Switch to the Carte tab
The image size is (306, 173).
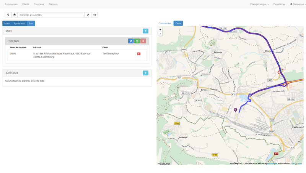pos(178,23)
